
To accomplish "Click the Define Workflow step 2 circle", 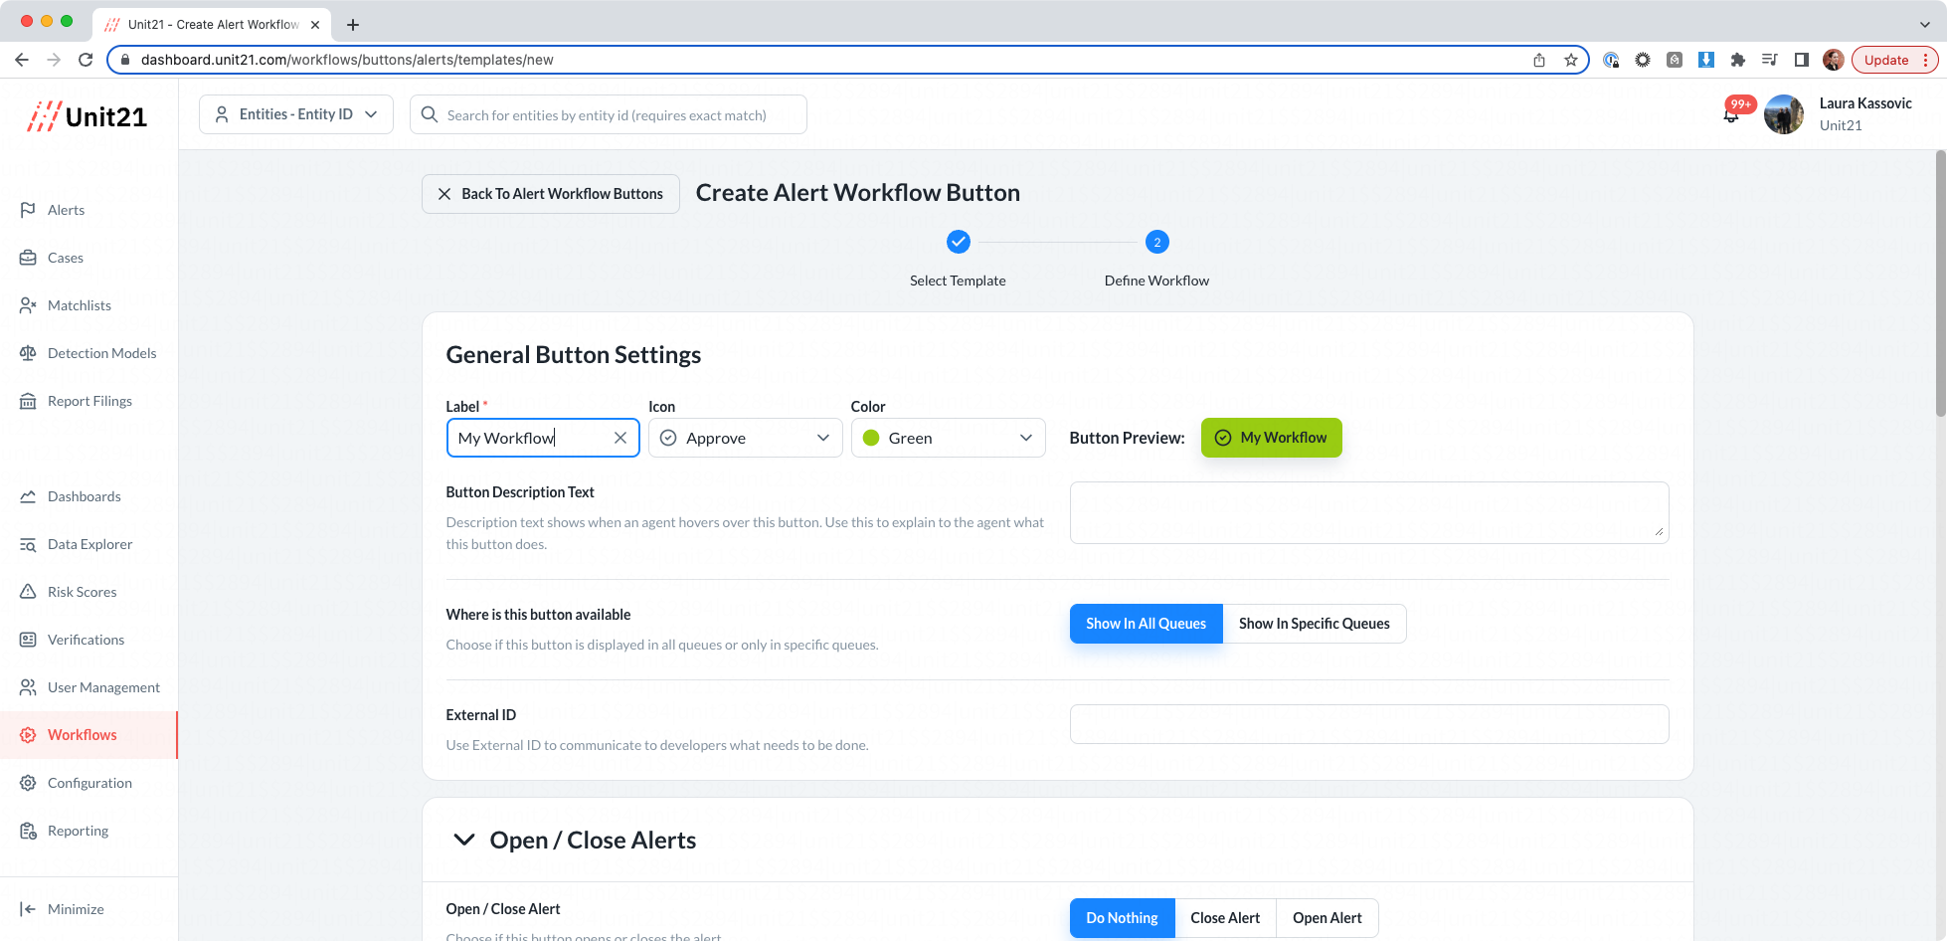I will [1156, 242].
